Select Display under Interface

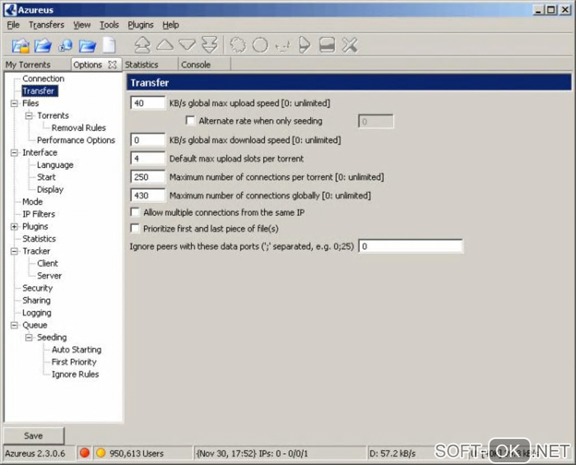(x=50, y=189)
